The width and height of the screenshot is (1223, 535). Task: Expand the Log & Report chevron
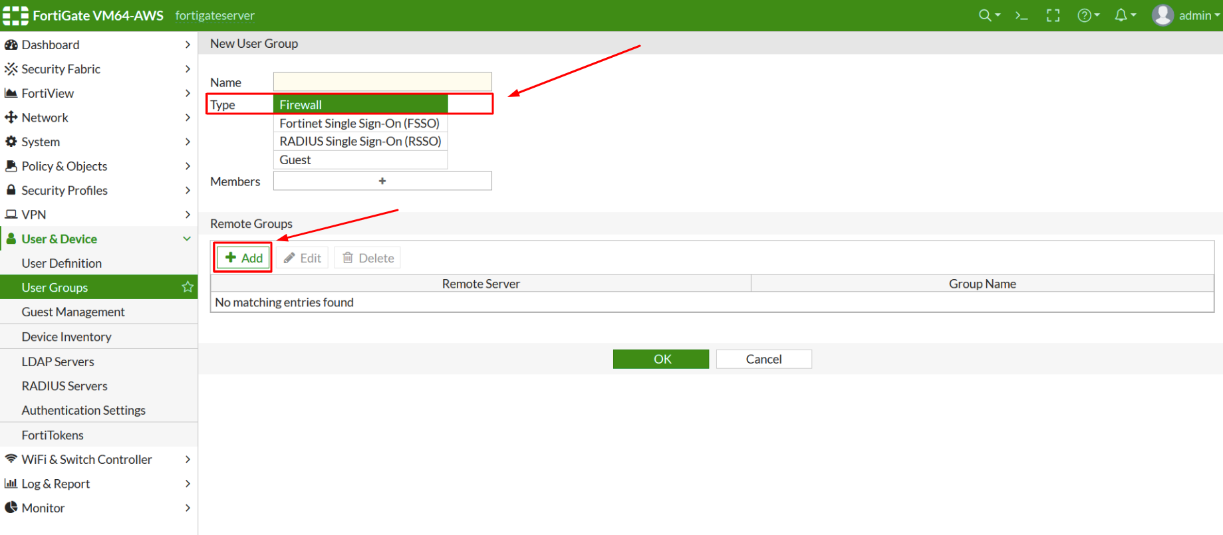[x=188, y=484]
